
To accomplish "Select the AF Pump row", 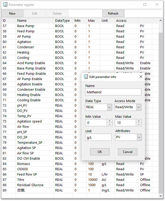I will (x=80, y=36).
